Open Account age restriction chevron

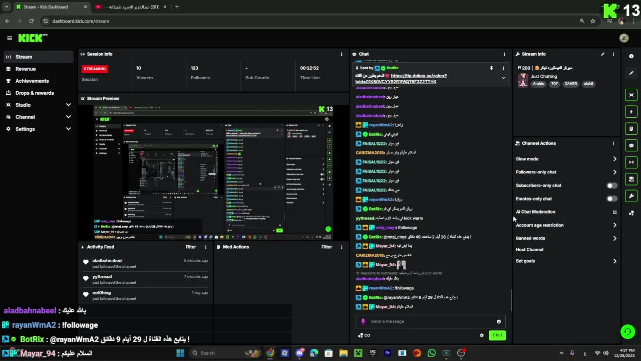(615, 225)
